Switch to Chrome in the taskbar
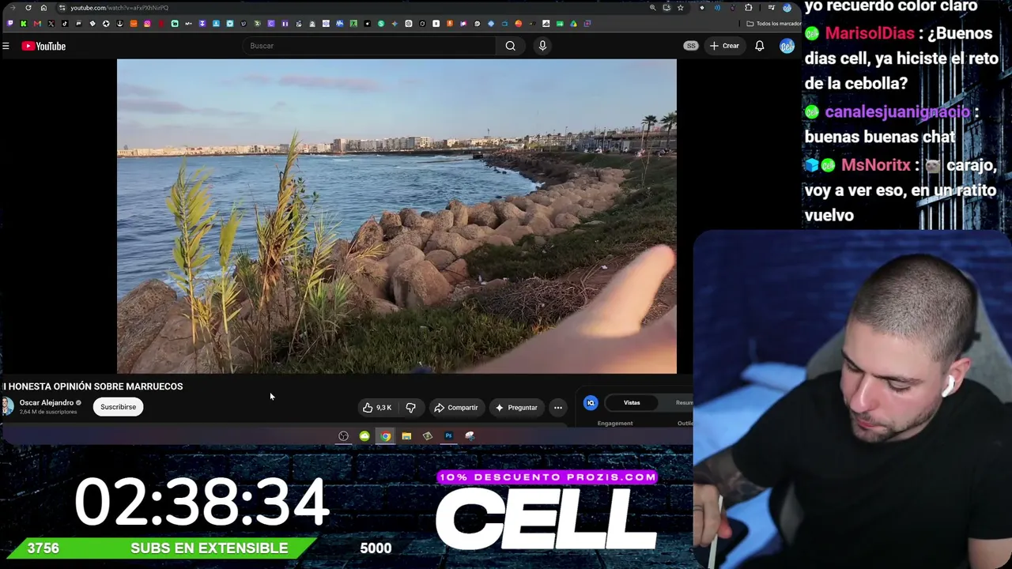 [385, 436]
